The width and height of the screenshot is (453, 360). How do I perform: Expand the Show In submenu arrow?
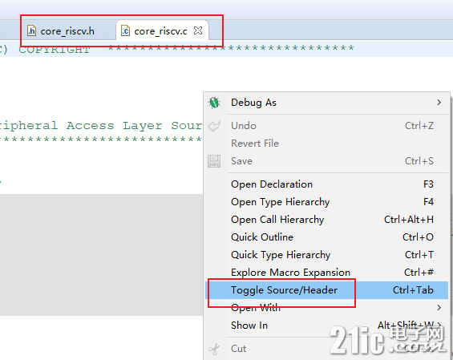coord(439,325)
